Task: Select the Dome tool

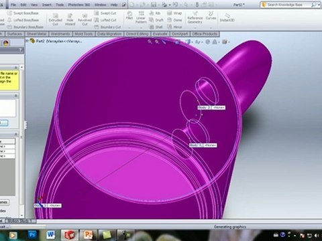Action: (174, 20)
